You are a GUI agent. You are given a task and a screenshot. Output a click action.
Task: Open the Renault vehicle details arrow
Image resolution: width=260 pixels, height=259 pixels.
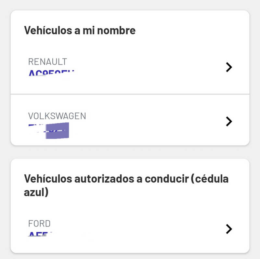pos(229,67)
